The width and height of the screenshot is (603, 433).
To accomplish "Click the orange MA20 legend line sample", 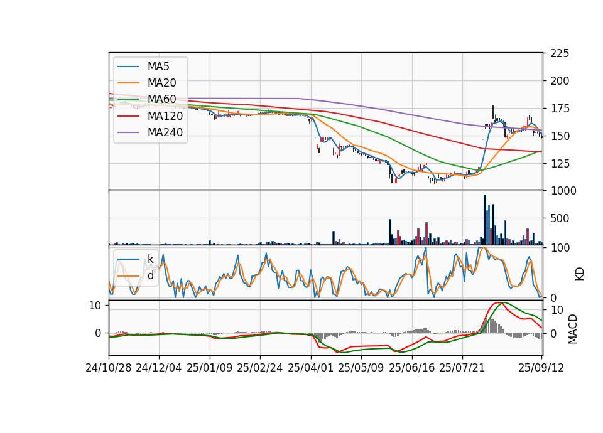I will point(128,83).
